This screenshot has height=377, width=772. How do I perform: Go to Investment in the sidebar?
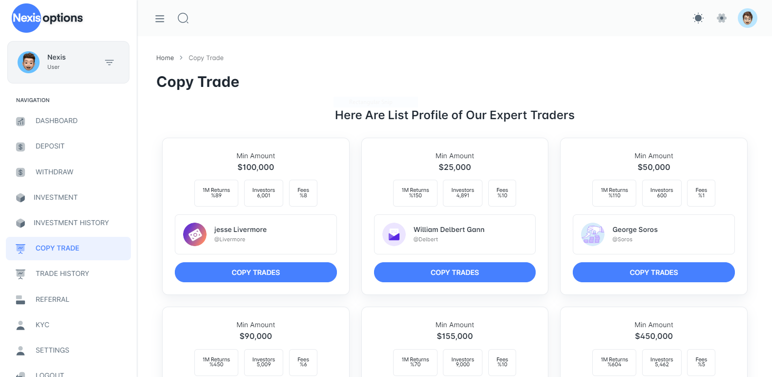coord(55,197)
